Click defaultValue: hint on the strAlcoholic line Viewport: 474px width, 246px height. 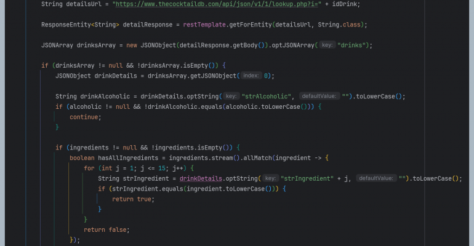tap(319, 97)
